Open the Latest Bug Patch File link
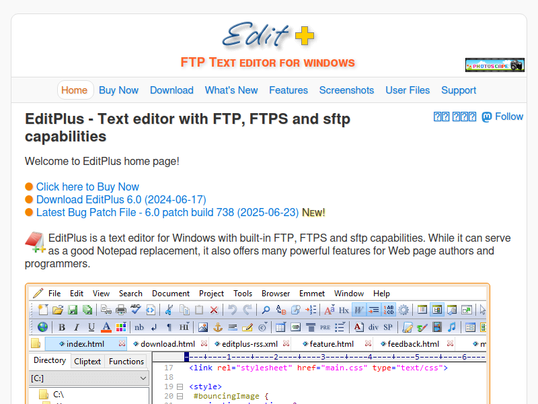 tap(167, 212)
